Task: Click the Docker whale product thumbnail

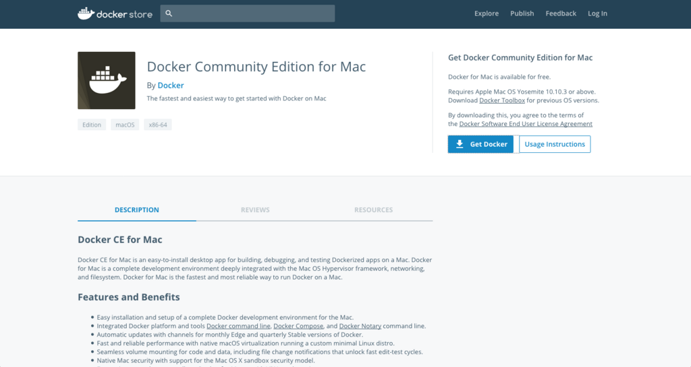Action: click(107, 80)
